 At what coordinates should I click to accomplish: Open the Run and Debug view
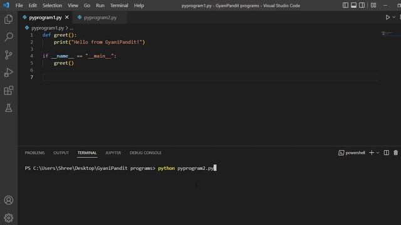(x=8, y=72)
